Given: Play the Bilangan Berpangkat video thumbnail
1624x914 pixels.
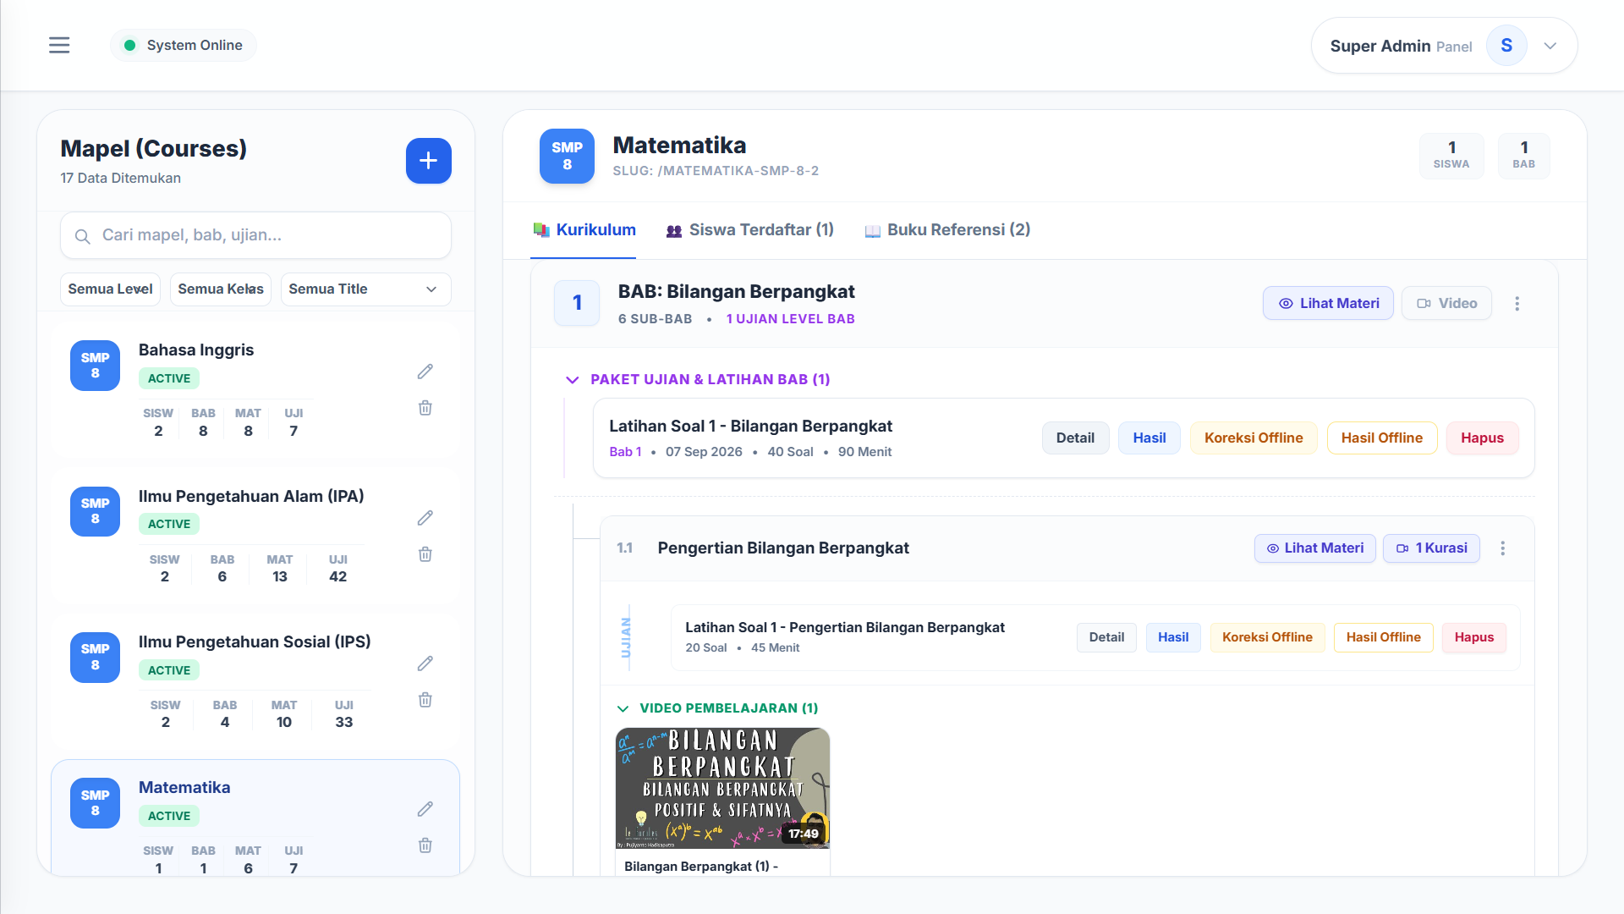Looking at the screenshot, I should [722, 788].
